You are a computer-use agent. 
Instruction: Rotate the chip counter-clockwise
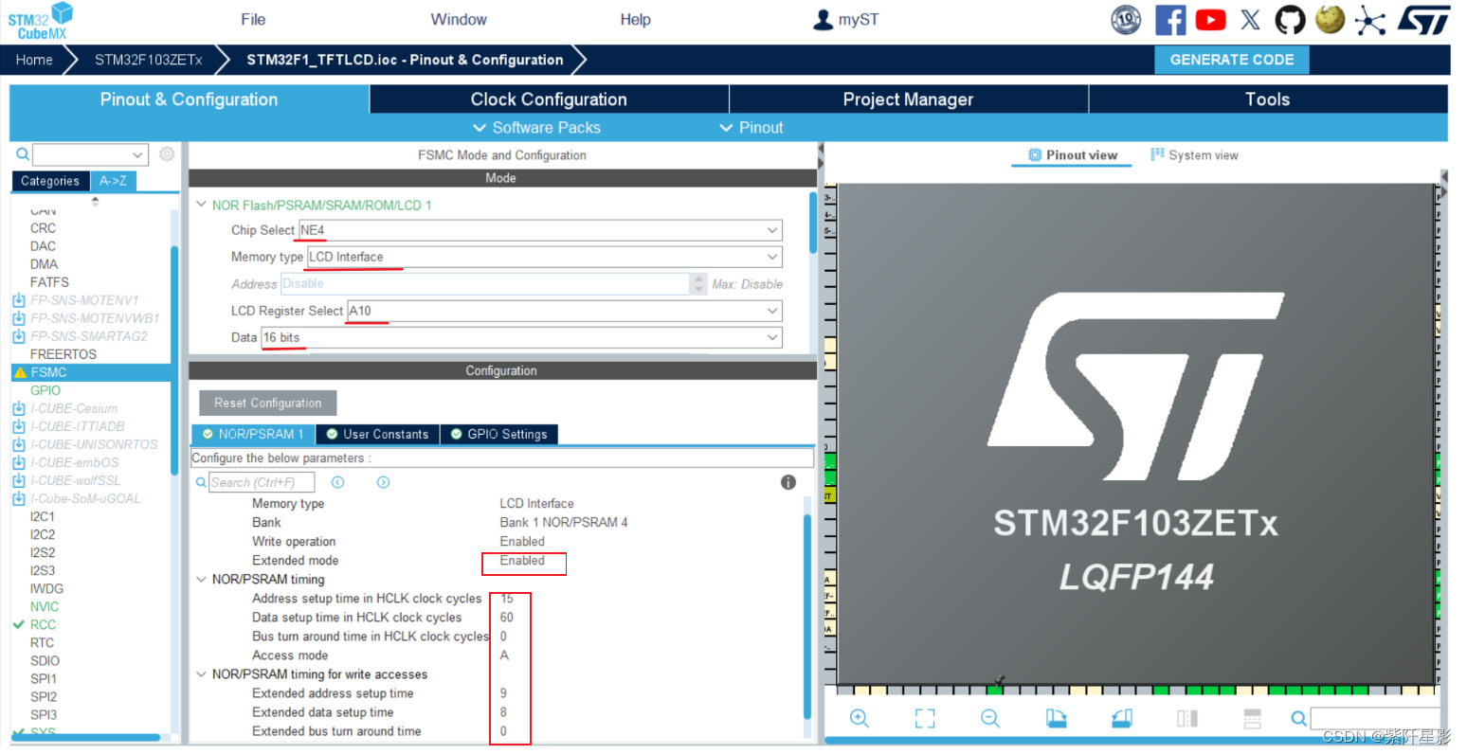1122,718
